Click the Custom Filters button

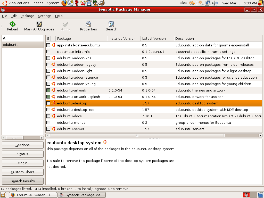coord(23,172)
